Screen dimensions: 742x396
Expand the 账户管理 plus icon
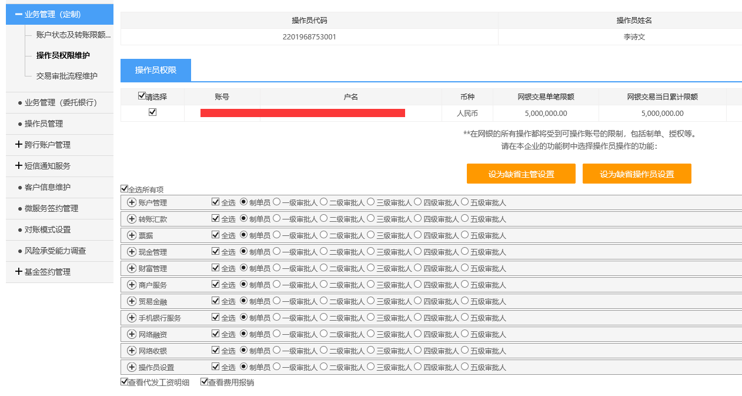pyautogui.click(x=132, y=202)
